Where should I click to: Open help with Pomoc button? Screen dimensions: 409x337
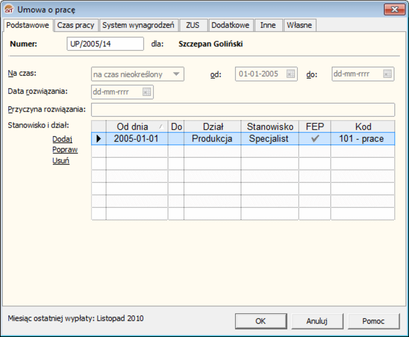tap(373, 321)
